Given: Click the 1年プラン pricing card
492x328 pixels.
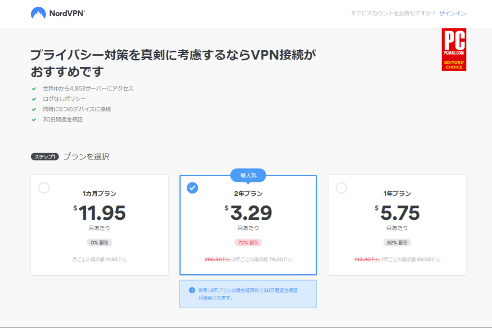Looking at the screenshot, I should click(396, 223).
